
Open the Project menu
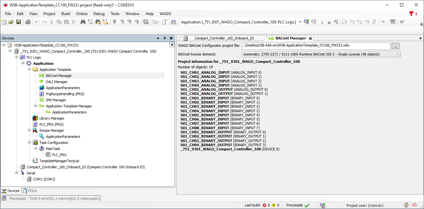point(50,14)
